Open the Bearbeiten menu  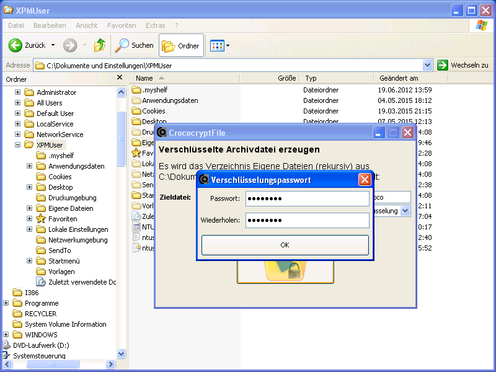click(x=50, y=25)
